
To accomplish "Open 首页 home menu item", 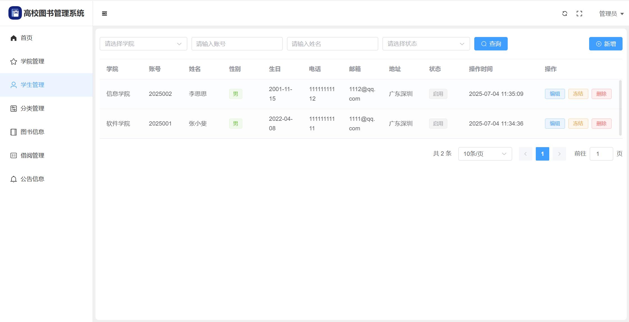I will [x=27, y=38].
